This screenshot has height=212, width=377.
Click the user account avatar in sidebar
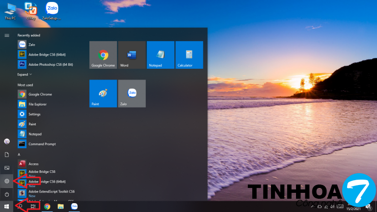pos(7,141)
